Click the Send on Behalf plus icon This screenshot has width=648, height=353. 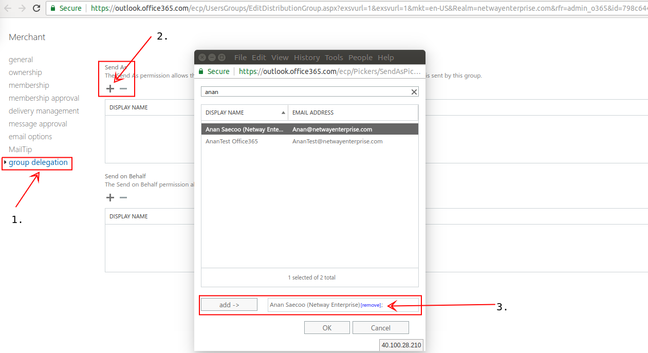tap(110, 198)
